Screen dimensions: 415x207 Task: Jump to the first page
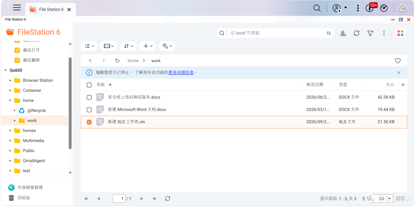[x=86, y=199]
